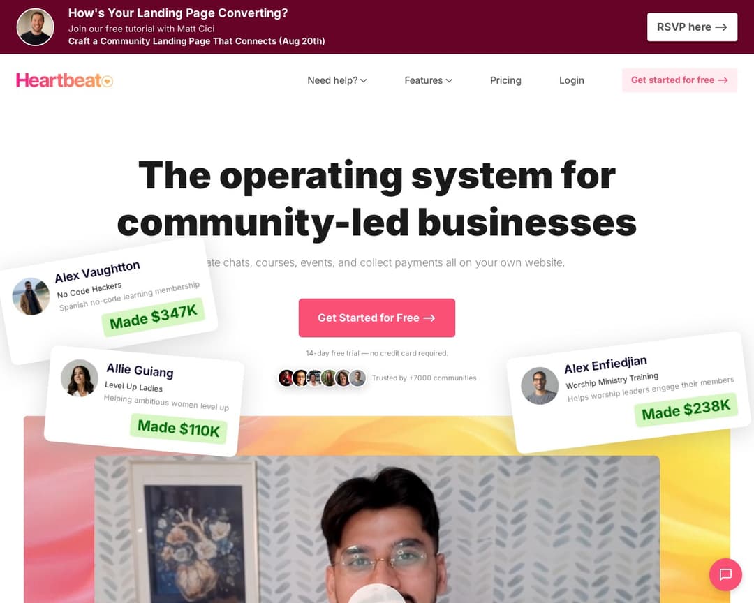Click Alex Enfiedjian's profile photo
Screen dimensions: 754x603
[x=540, y=386]
